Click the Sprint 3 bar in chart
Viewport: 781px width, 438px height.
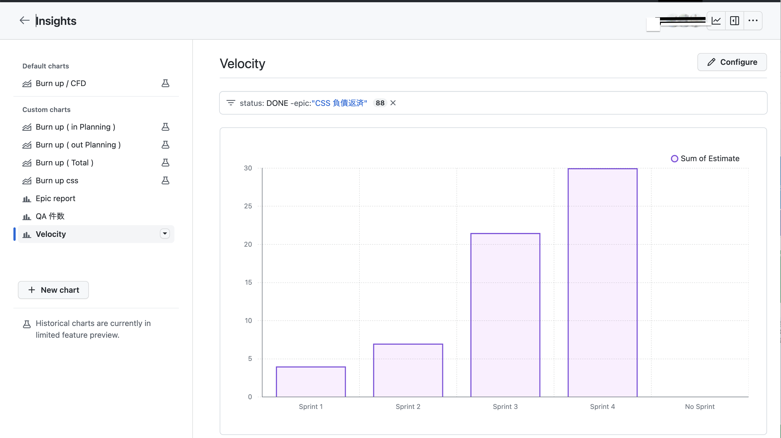[505, 315]
